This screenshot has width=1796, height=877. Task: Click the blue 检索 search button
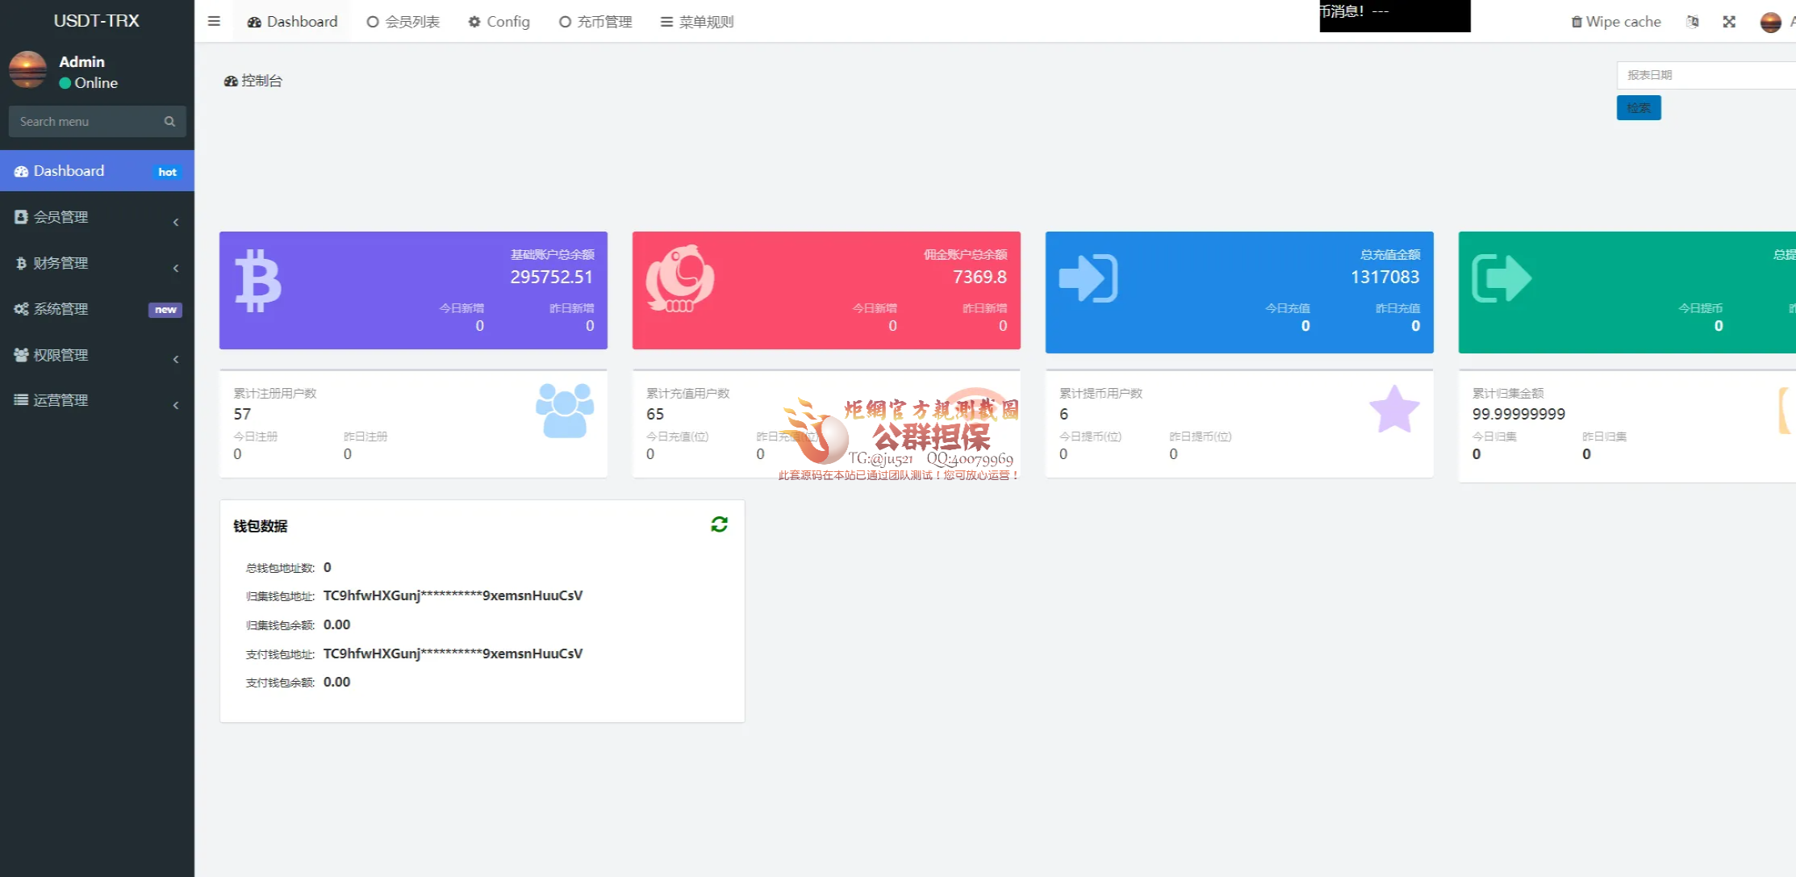click(x=1638, y=108)
